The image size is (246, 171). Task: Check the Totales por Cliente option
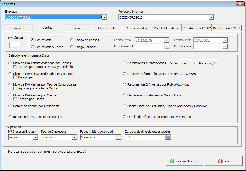pos(15,99)
